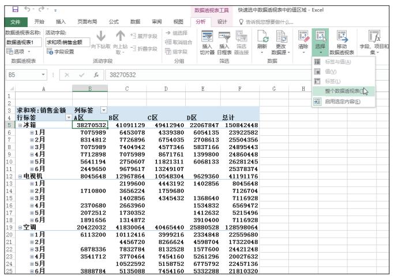Click the confirm checkmark in formula bar
The height and width of the screenshot is (278, 394).
[82, 75]
